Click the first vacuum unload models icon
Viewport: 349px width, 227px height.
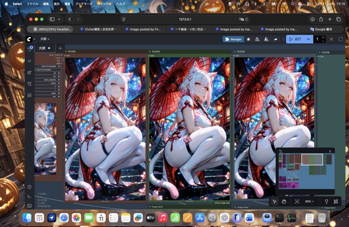(257, 39)
